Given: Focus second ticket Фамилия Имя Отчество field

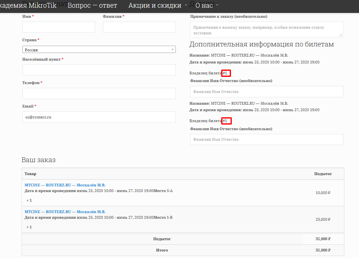Looking at the screenshot, I should [266, 139].
